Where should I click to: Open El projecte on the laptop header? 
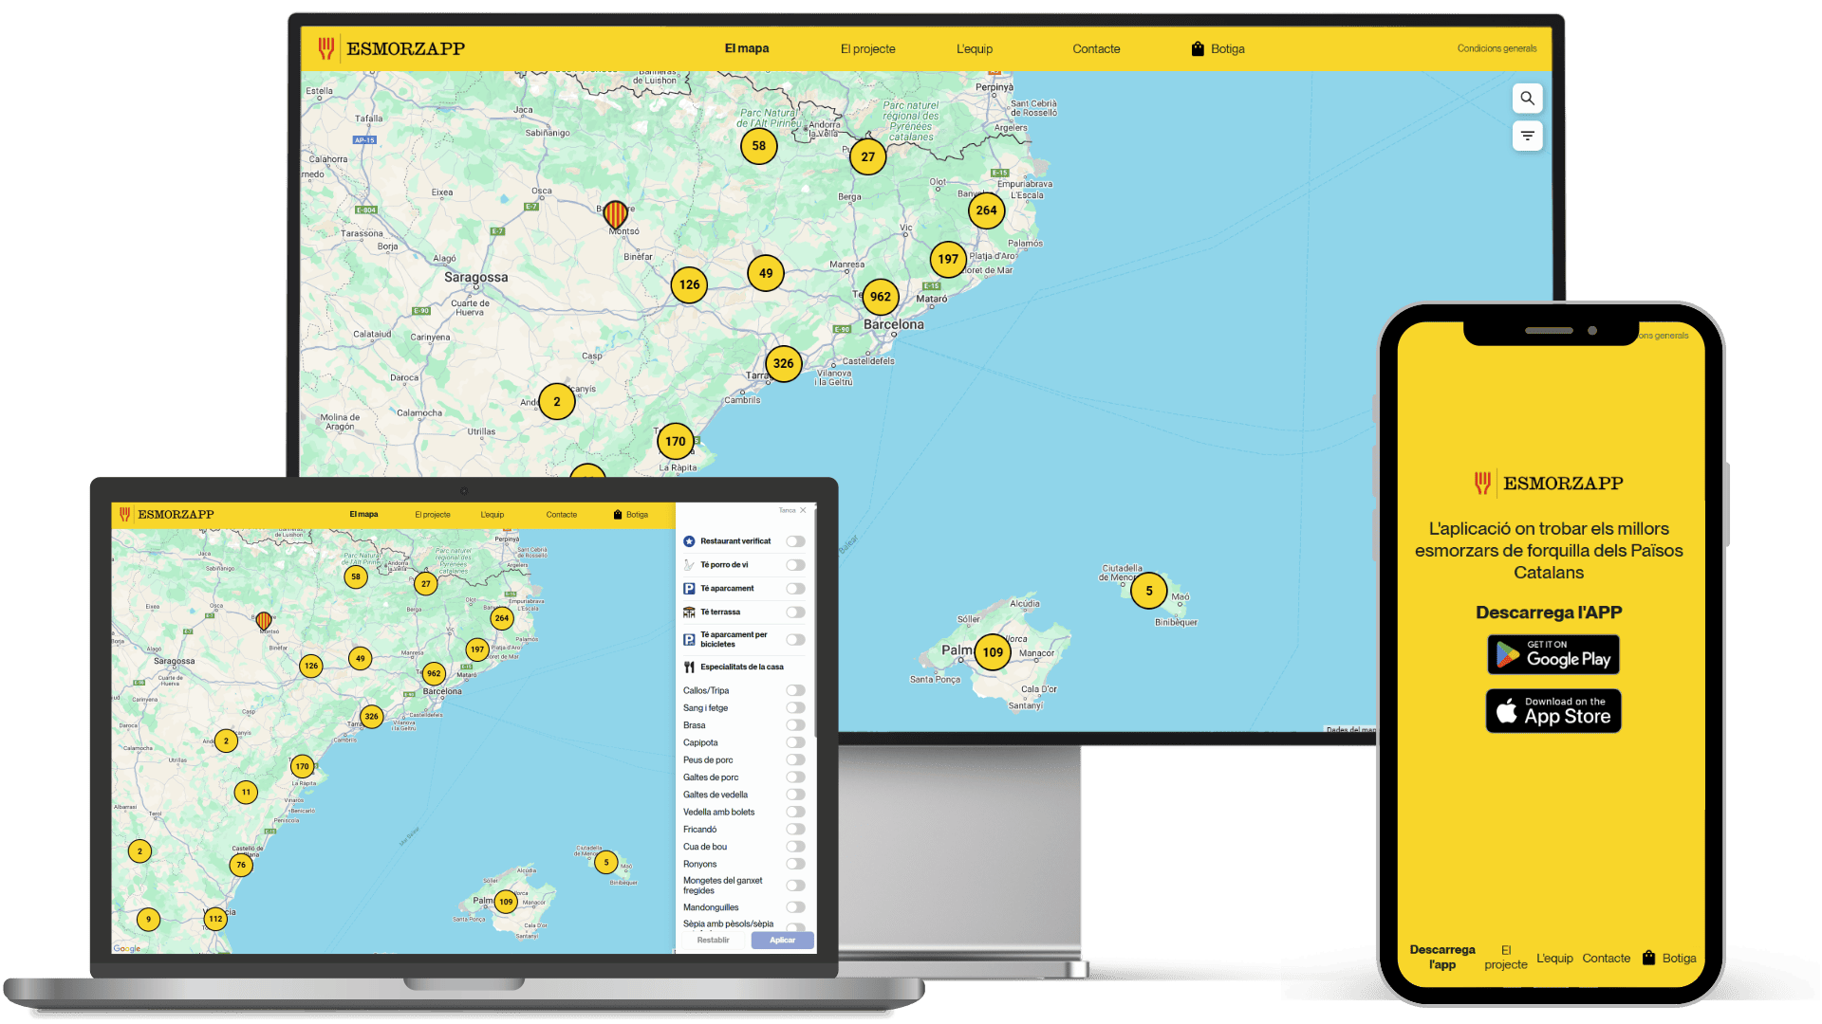(433, 515)
